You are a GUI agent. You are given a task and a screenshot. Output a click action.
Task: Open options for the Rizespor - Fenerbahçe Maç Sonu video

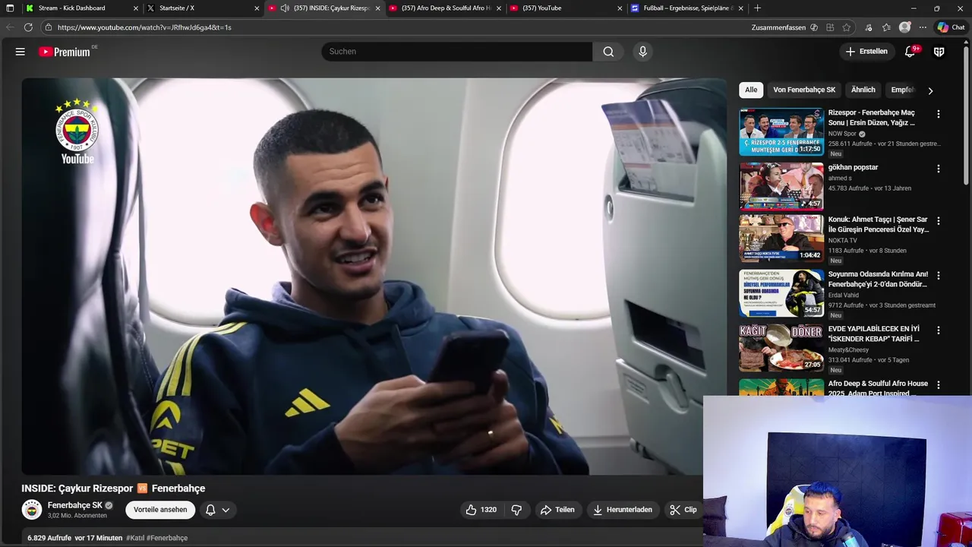[939, 114]
